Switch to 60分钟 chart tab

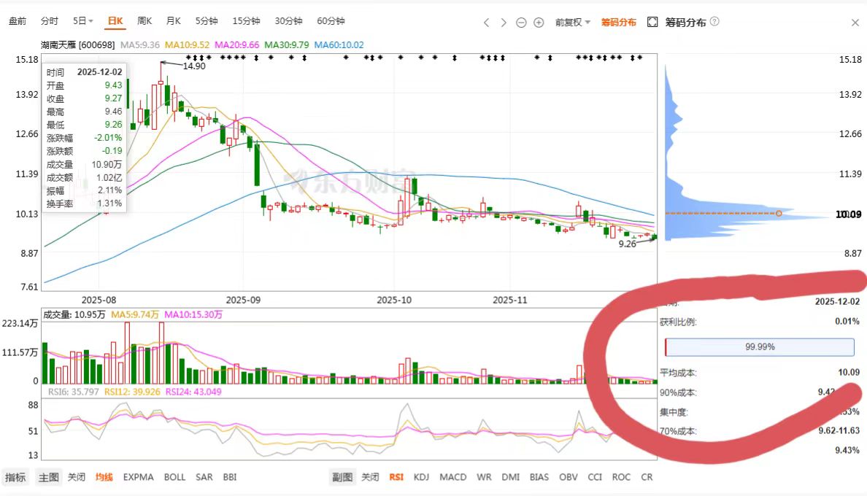[331, 21]
